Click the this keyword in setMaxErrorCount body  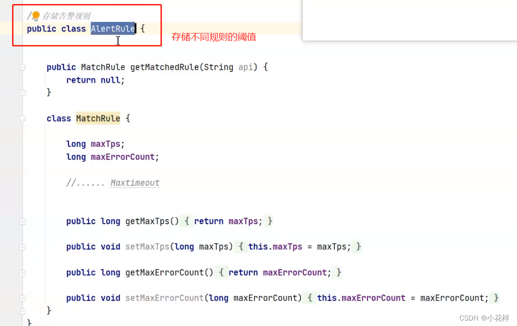pos(327,298)
